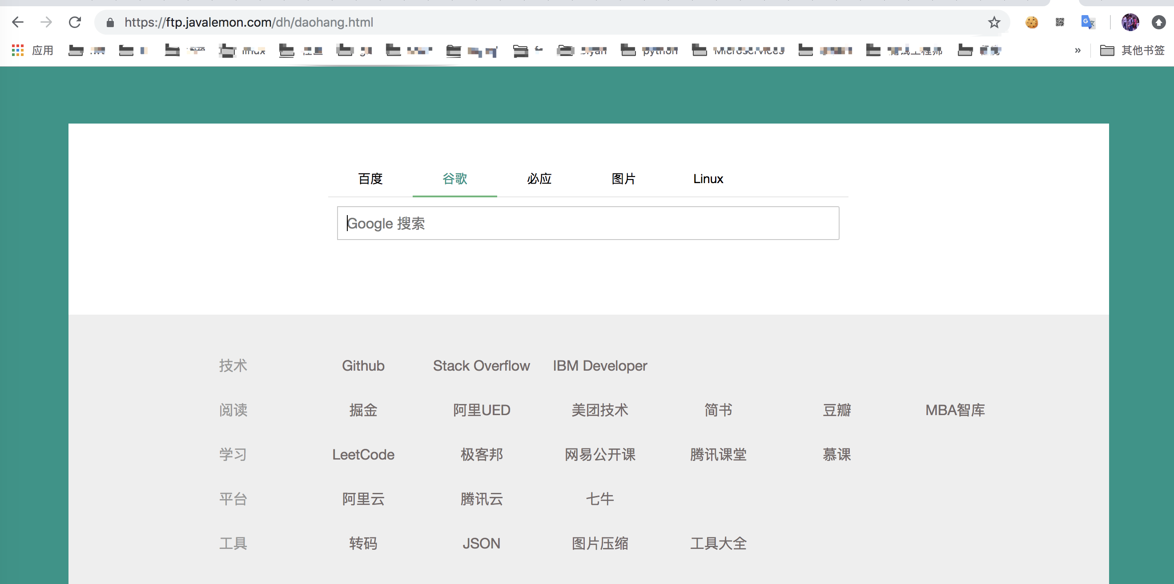Open the 阿里云 link
The image size is (1174, 584).
(x=363, y=499)
